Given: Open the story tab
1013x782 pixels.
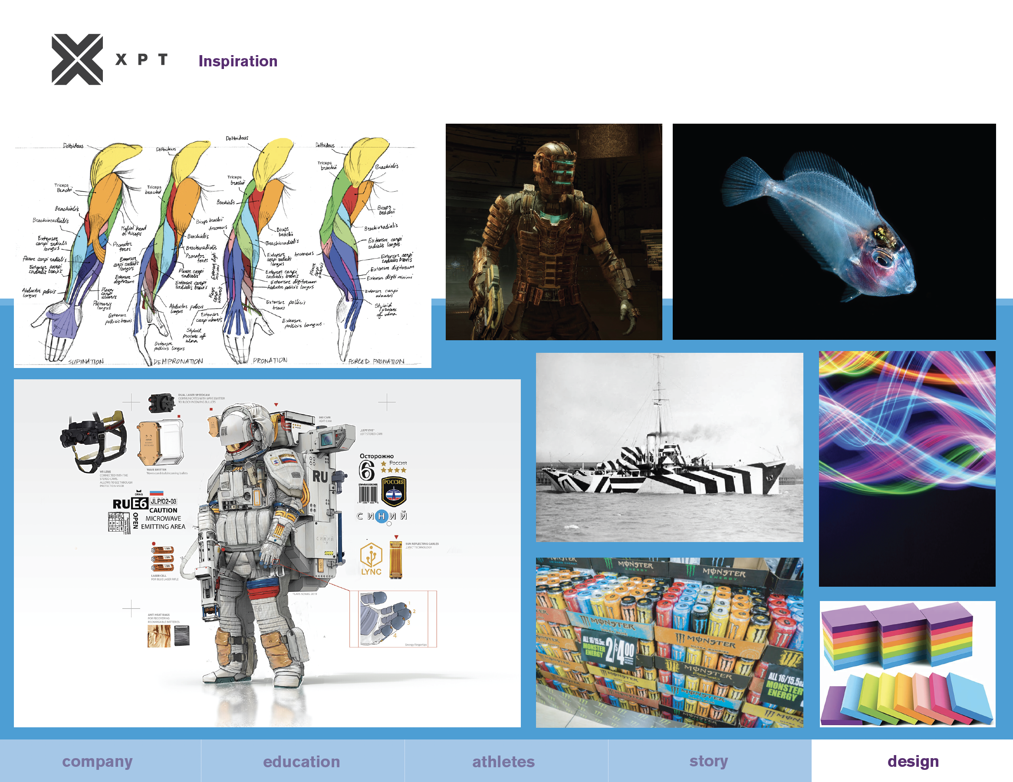Looking at the screenshot, I should (x=708, y=761).
